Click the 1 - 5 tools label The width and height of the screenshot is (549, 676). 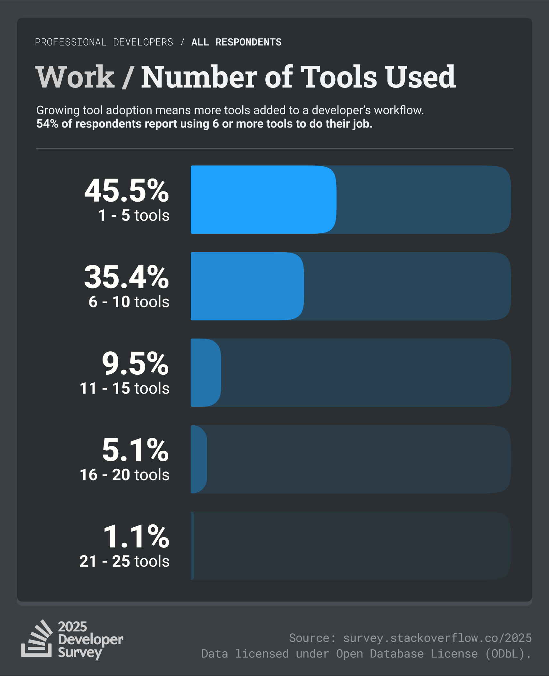click(134, 215)
